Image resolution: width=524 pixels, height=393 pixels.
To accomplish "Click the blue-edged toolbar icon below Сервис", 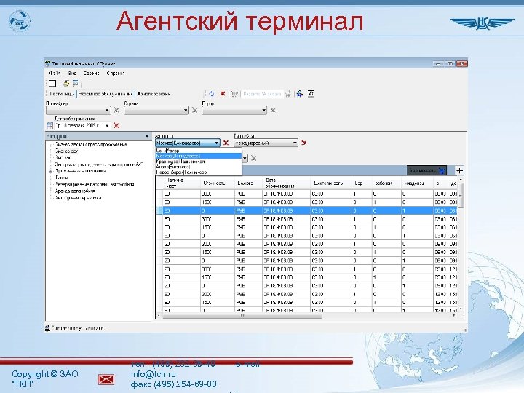I will tap(75, 83).
